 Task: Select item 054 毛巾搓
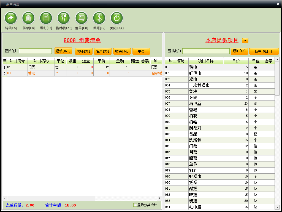[219, 207]
